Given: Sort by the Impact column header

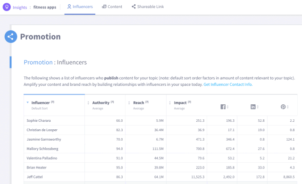Looking at the screenshot, I should click(180, 103).
